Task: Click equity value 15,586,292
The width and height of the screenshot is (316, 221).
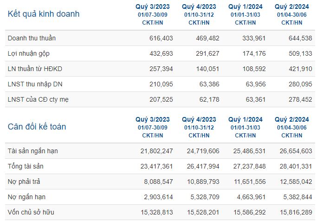Action: 250,213
